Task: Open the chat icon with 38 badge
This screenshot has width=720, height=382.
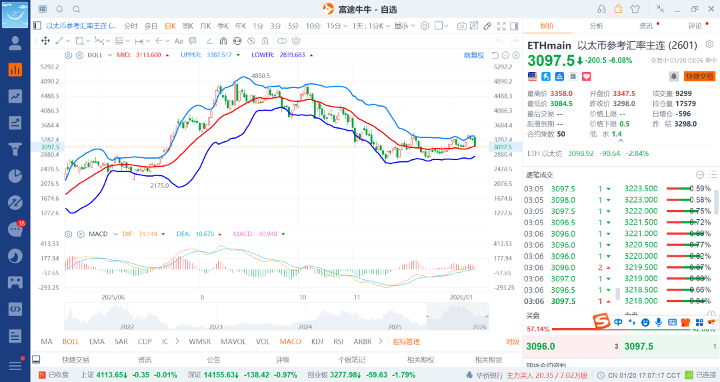Action: pos(15,229)
